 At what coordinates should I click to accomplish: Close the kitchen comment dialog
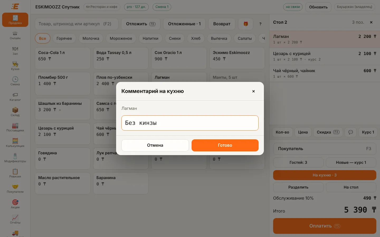pos(254,91)
